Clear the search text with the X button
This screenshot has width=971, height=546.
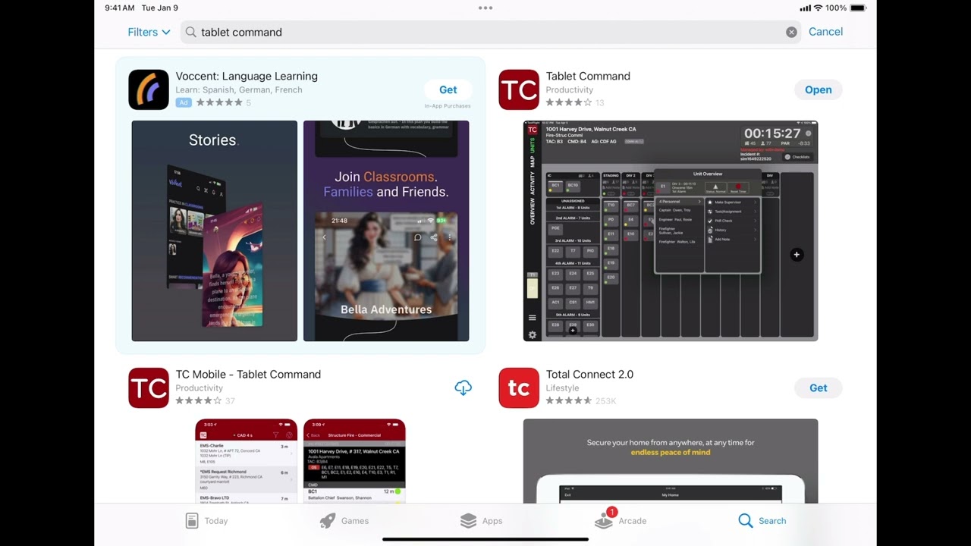(x=791, y=32)
